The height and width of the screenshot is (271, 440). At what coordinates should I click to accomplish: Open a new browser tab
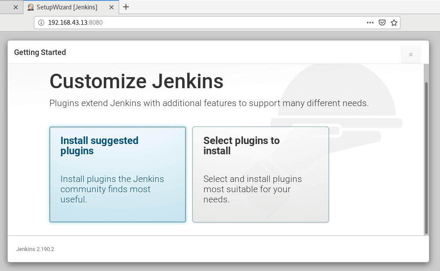(126, 7)
